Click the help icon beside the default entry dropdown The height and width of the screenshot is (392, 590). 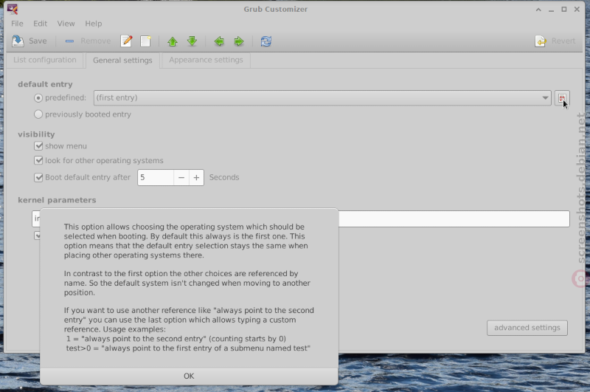(562, 98)
